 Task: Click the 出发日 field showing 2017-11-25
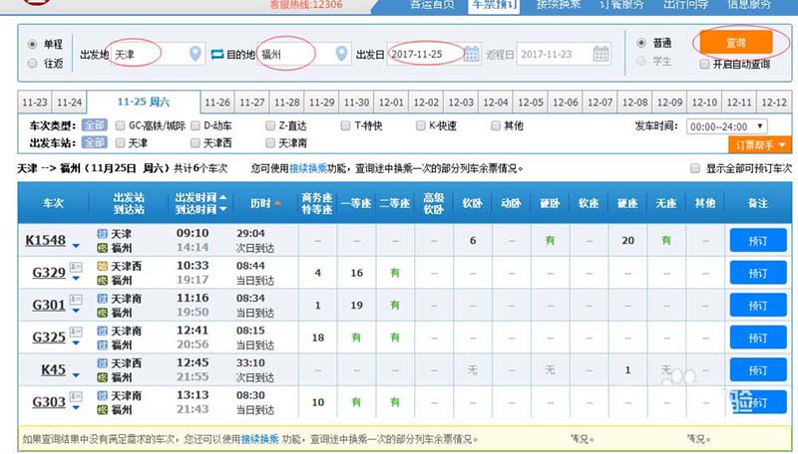pos(433,54)
